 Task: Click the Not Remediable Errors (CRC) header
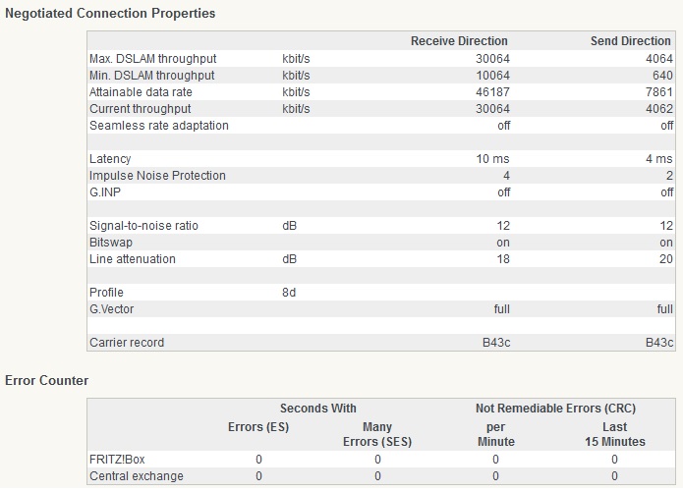[554, 408]
